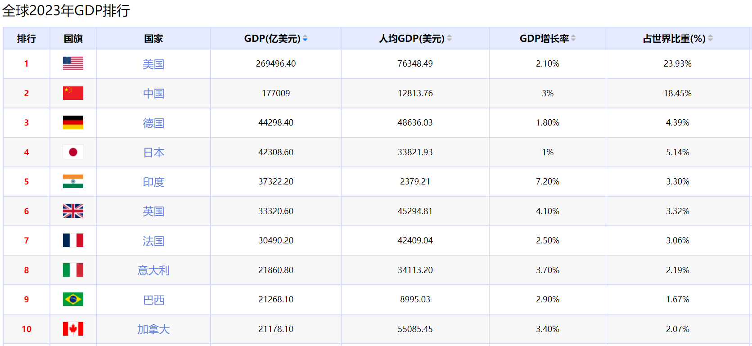
Task: Click the 国家 column header
Action: coord(153,39)
